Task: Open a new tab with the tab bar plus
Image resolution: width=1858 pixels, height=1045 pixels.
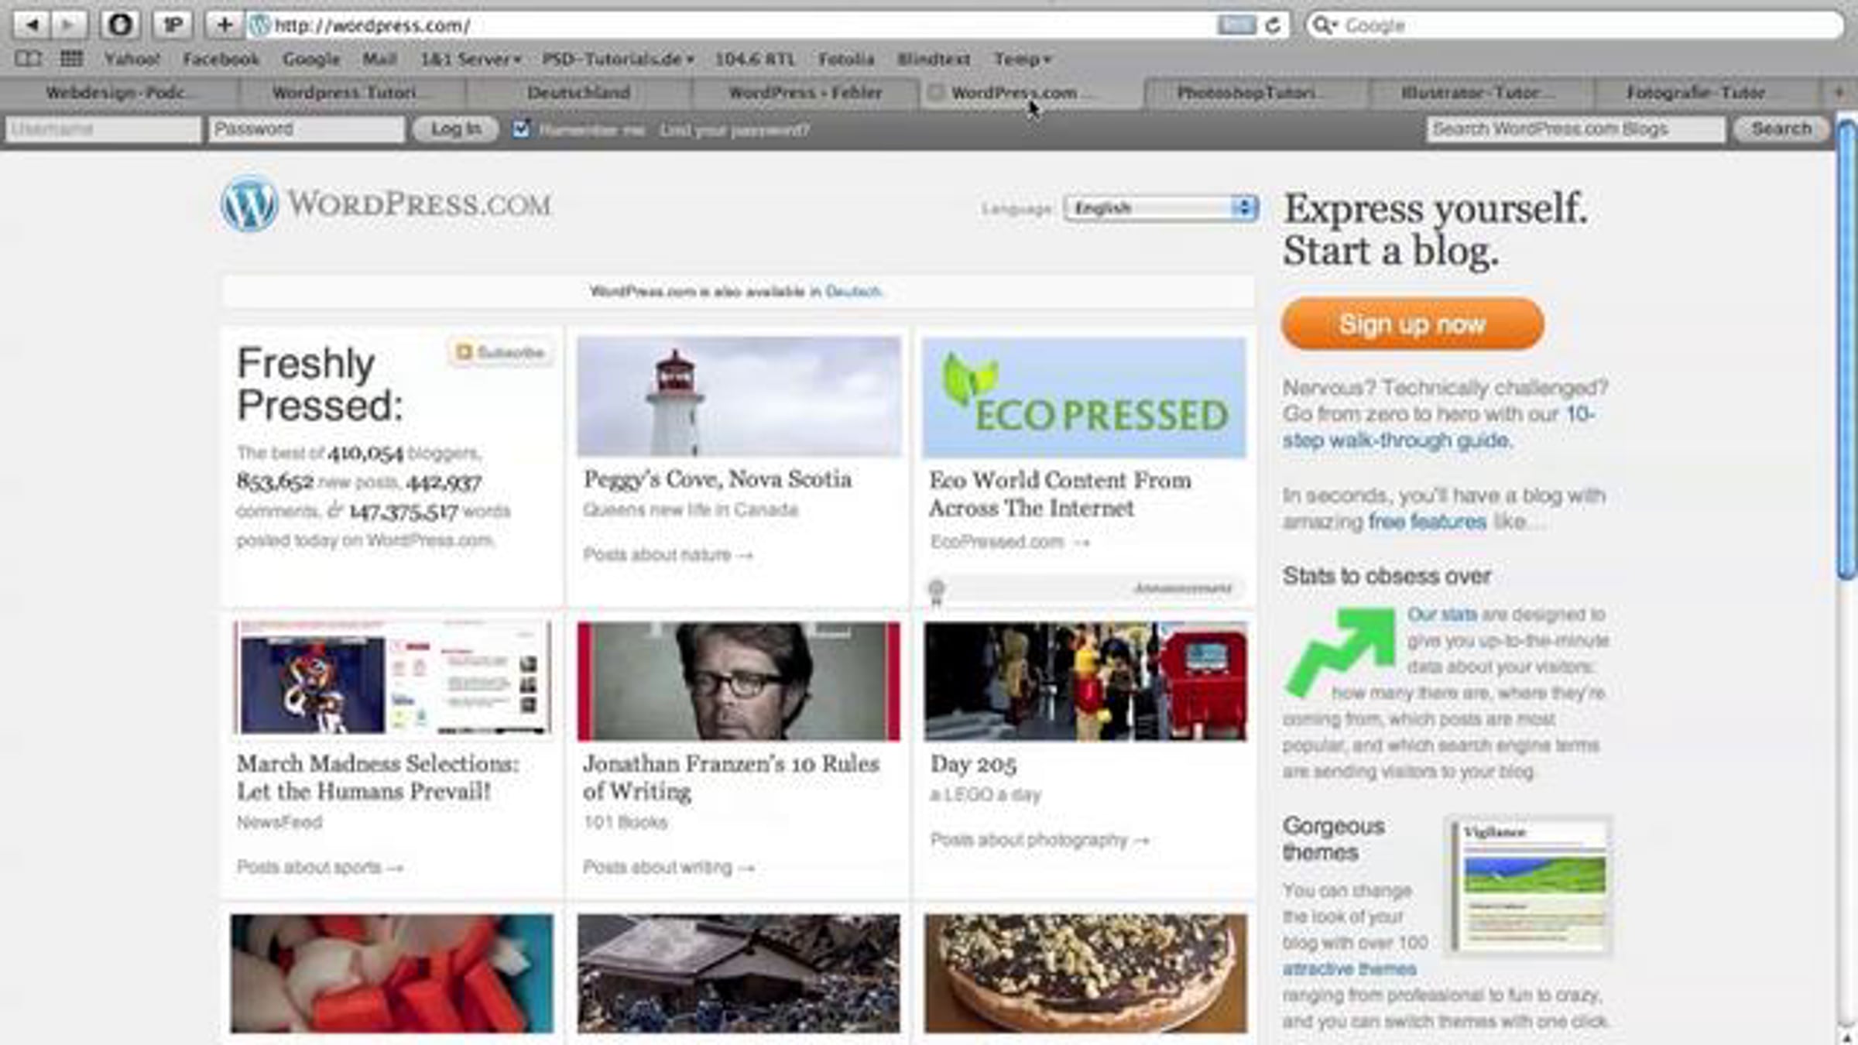Action: click(x=1839, y=93)
